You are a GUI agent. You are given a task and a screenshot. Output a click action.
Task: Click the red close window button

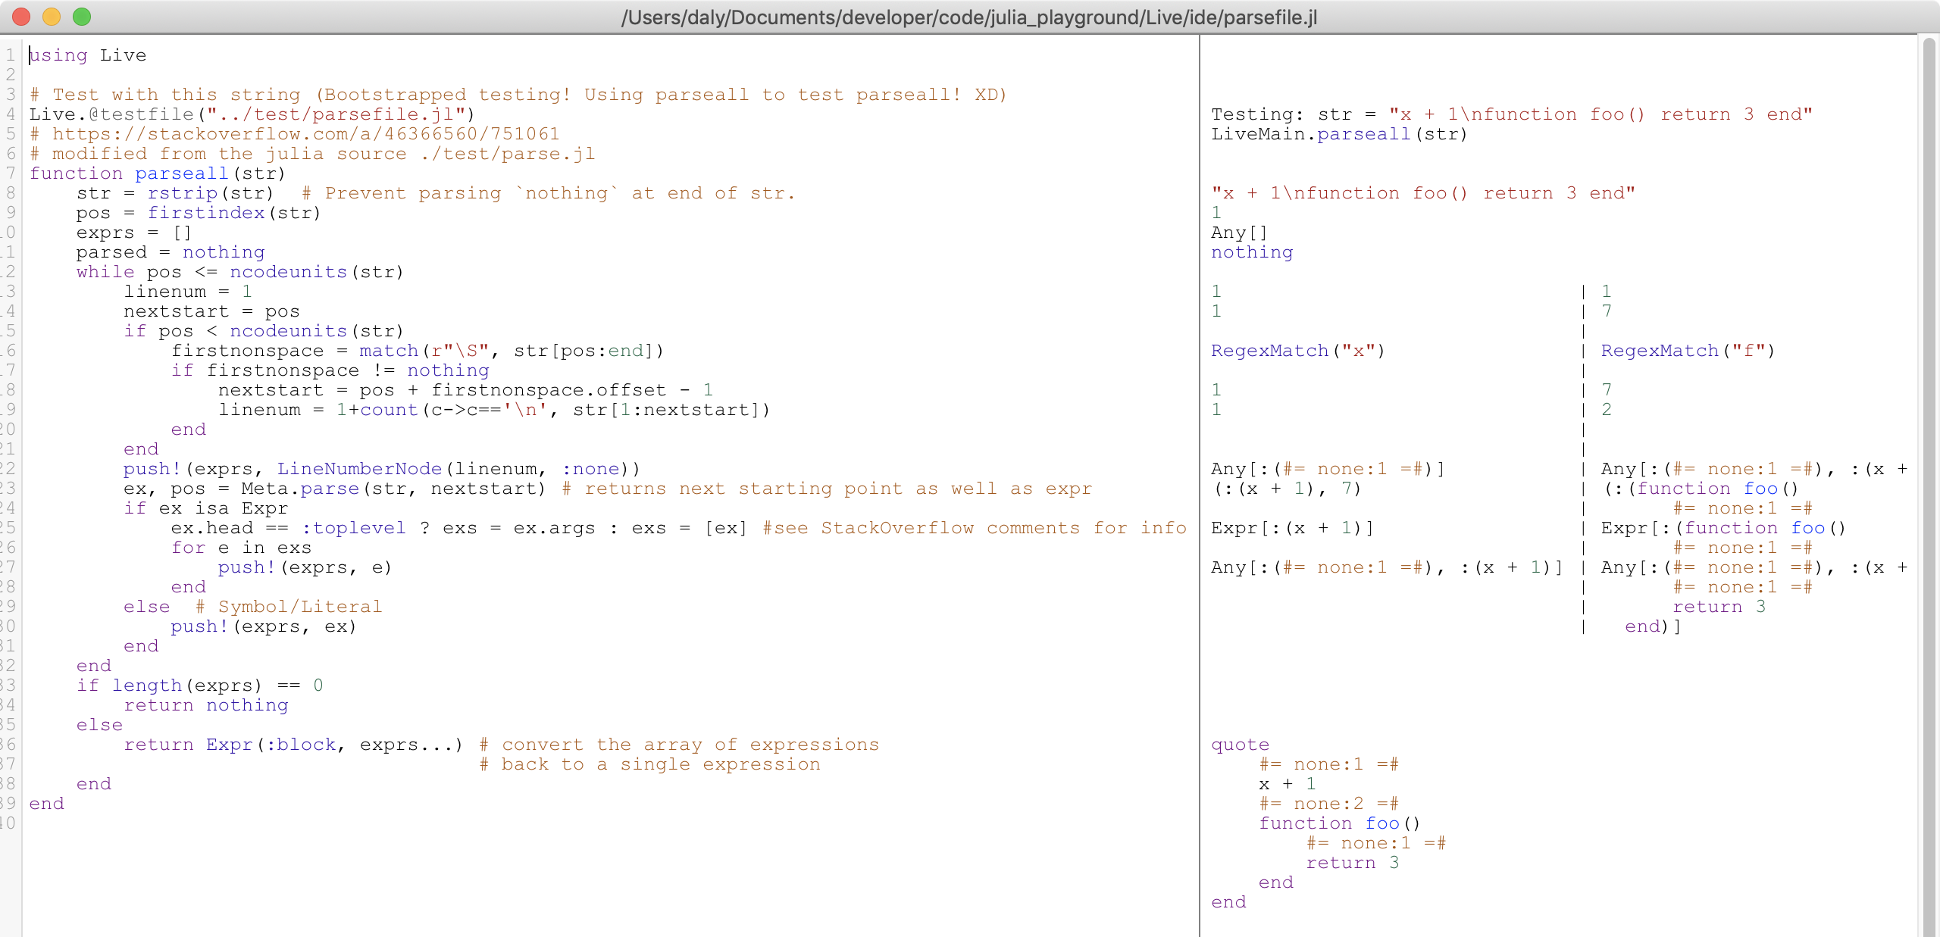pyautogui.click(x=21, y=17)
